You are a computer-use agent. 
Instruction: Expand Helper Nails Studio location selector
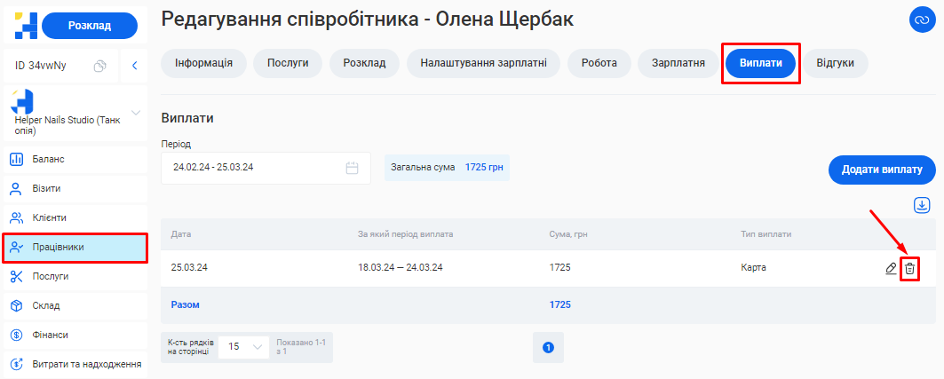coord(136,113)
